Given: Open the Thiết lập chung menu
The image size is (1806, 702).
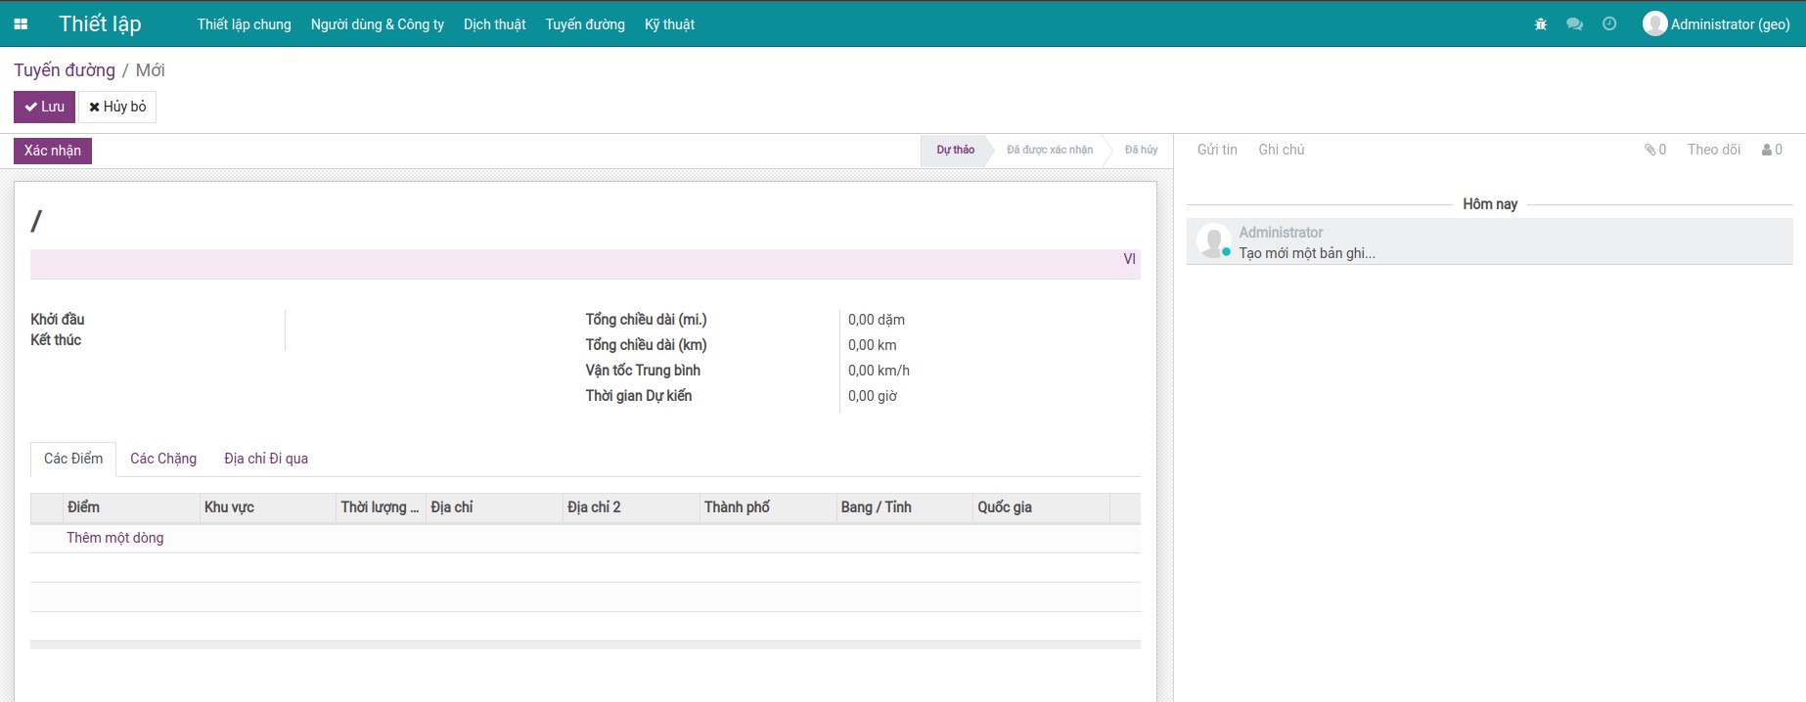Looking at the screenshot, I should click(244, 24).
